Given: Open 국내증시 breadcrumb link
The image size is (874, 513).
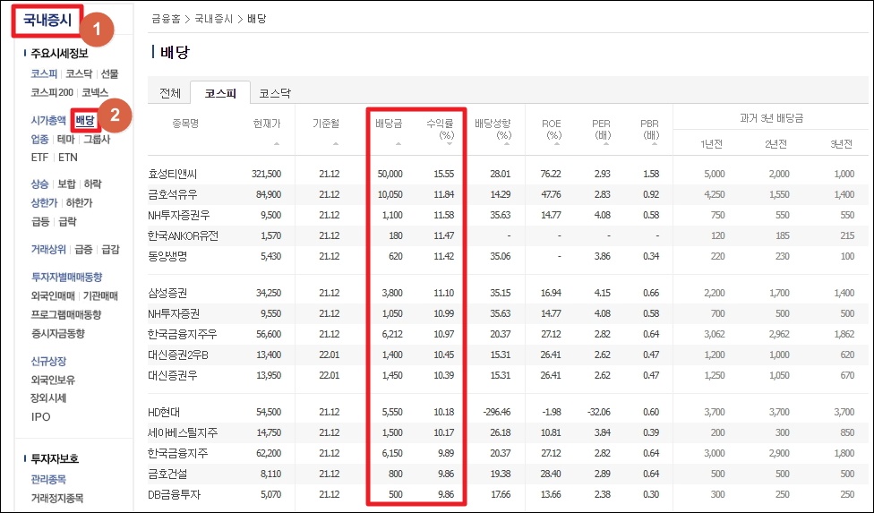Looking at the screenshot, I should click(213, 19).
